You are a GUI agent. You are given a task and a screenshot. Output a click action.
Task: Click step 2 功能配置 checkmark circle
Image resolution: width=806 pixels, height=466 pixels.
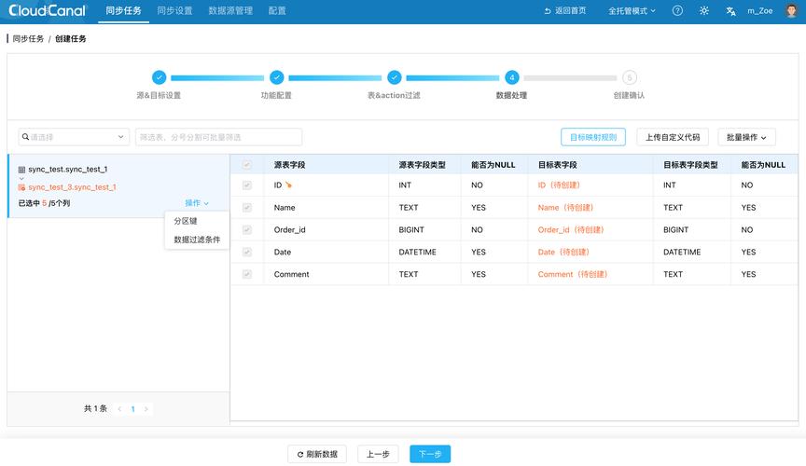(x=276, y=77)
